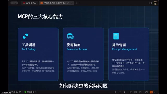This screenshot has height=94, width=167.
Task: Click the Prompt Management subtitle
Action: (x=124, y=49)
